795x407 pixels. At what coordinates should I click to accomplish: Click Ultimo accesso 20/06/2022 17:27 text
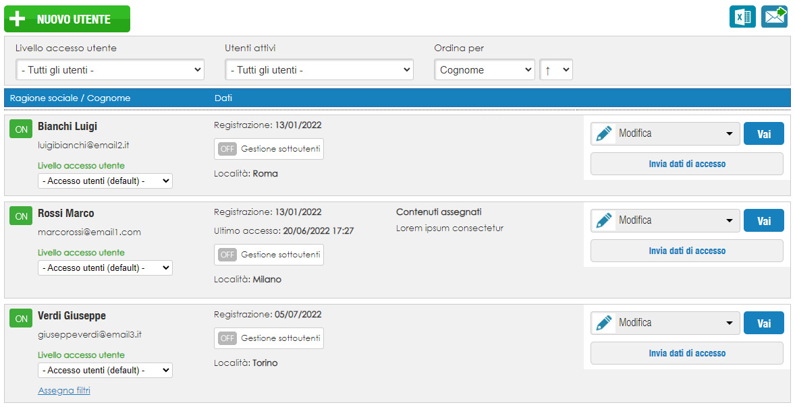[x=284, y=231]
